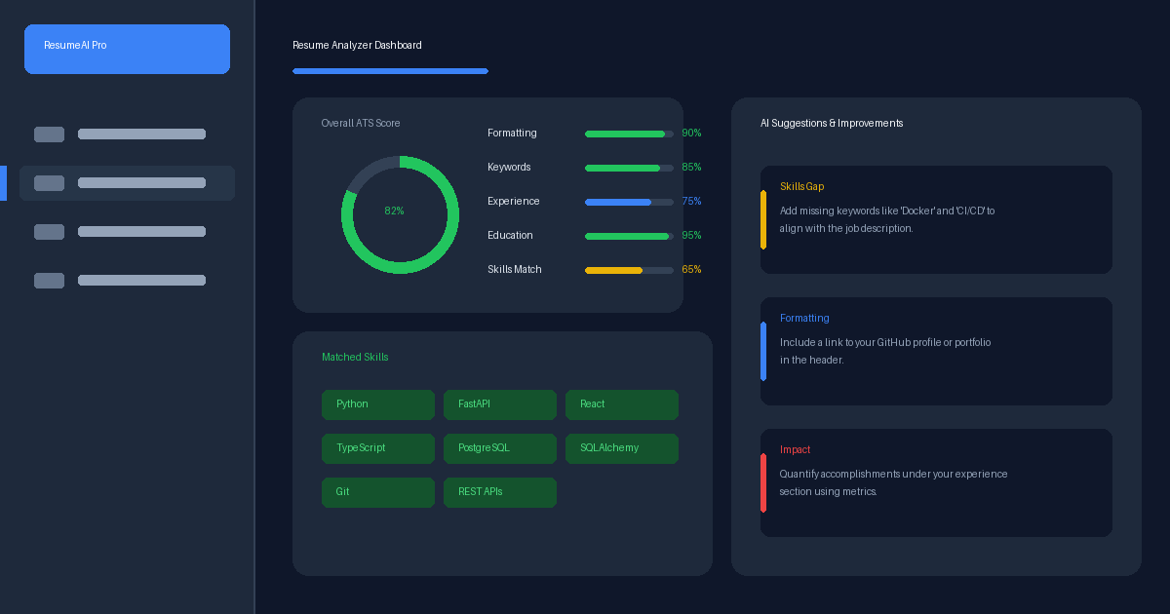The image size is (1170, 614).
Task: Click the GitHub profile link suggestion text
Action: pos(885,351)
